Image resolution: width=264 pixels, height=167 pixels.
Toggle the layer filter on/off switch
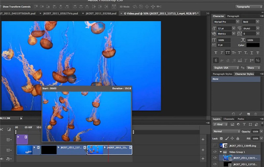(262, 124)
